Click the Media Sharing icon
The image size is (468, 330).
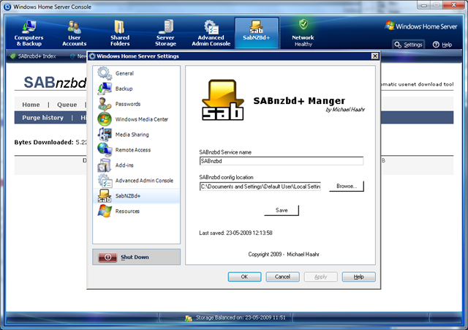[105, 135]
